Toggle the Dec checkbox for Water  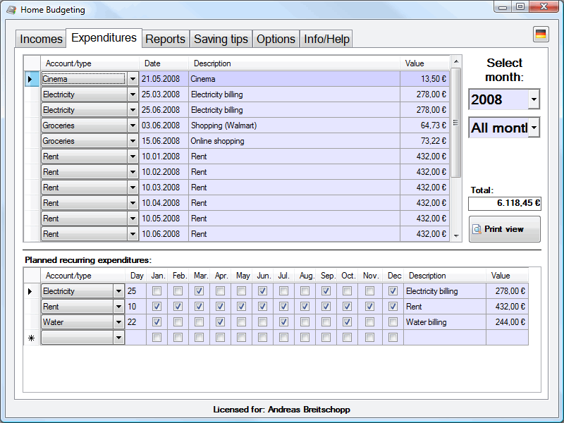(x=393, y=322)
